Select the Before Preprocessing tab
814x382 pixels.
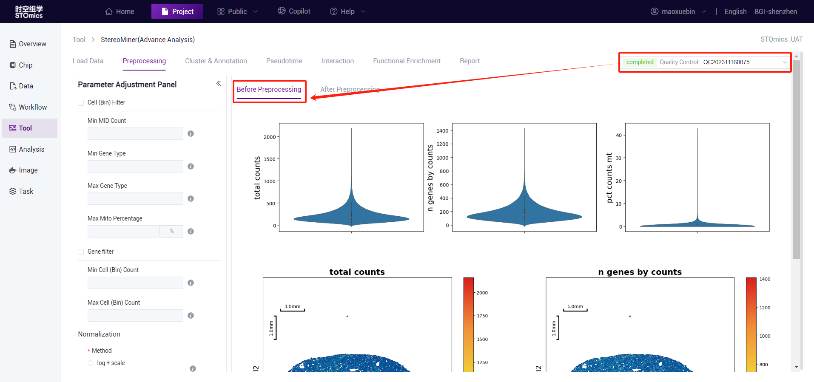269,89
